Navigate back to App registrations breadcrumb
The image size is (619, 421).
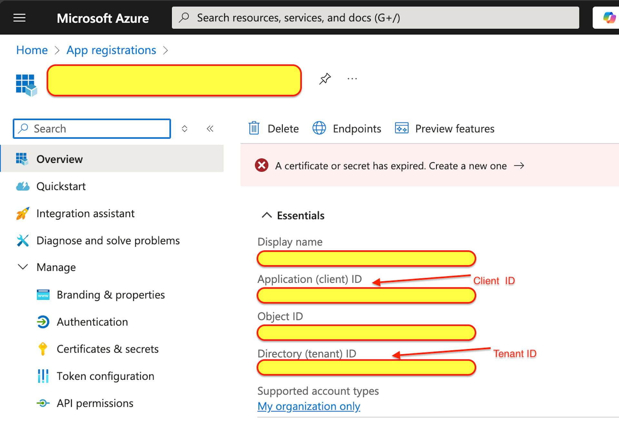111,50
